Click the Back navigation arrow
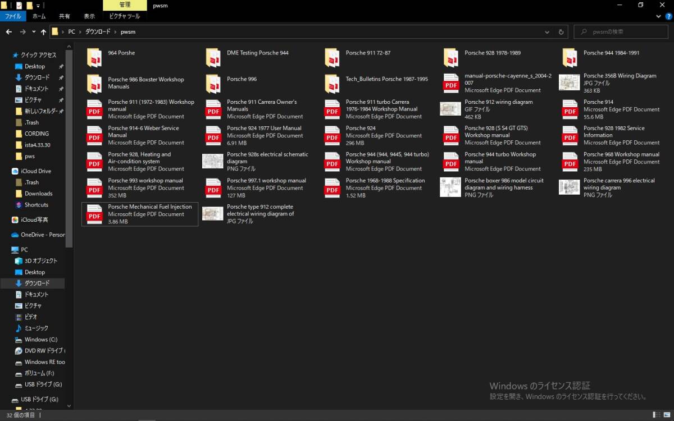Image resolution: width=674 pixels, height=421 pixels. coord(9,32)
